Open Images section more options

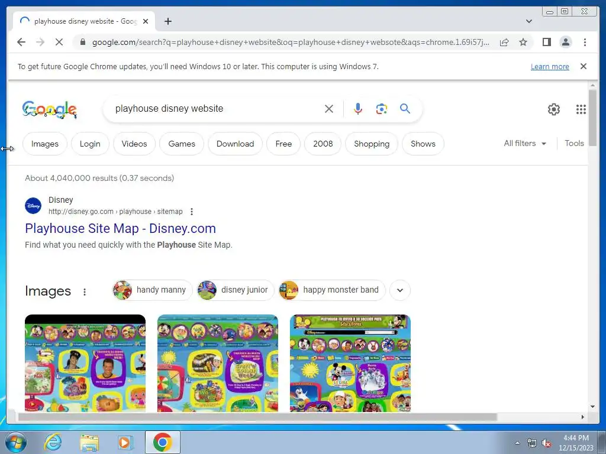(x=84, y=292)
